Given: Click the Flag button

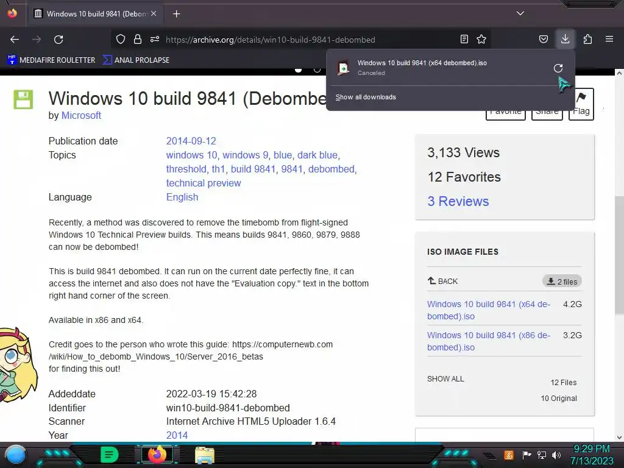Looking at the screenshot, I should tap(581, 104).
